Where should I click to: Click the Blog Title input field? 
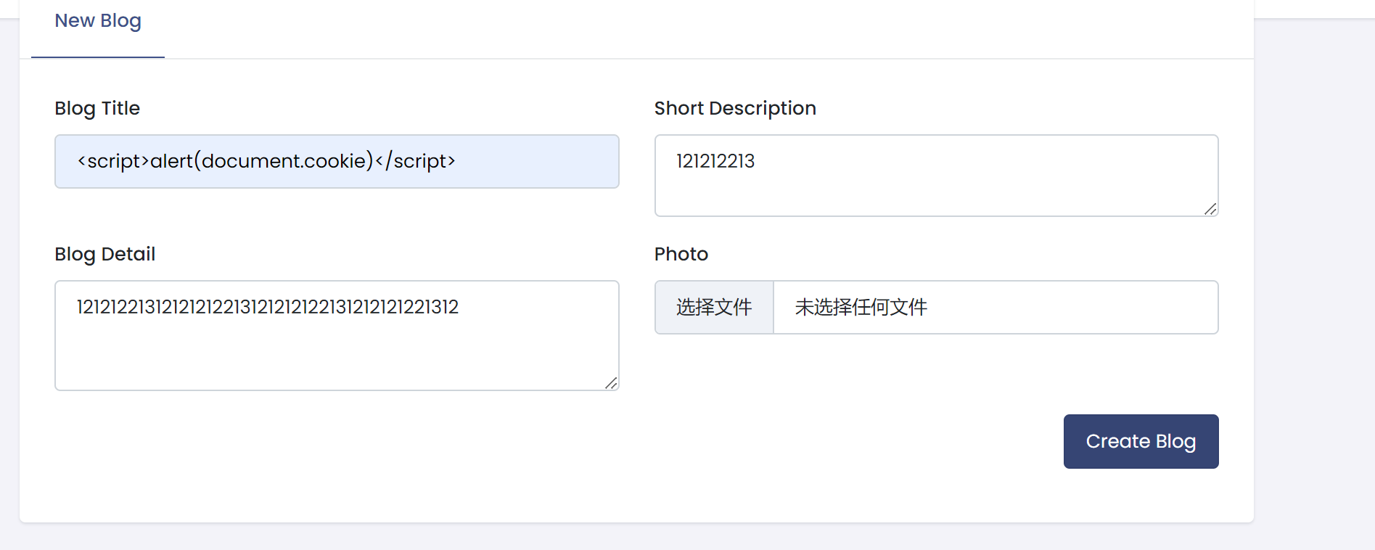[337, 161]
